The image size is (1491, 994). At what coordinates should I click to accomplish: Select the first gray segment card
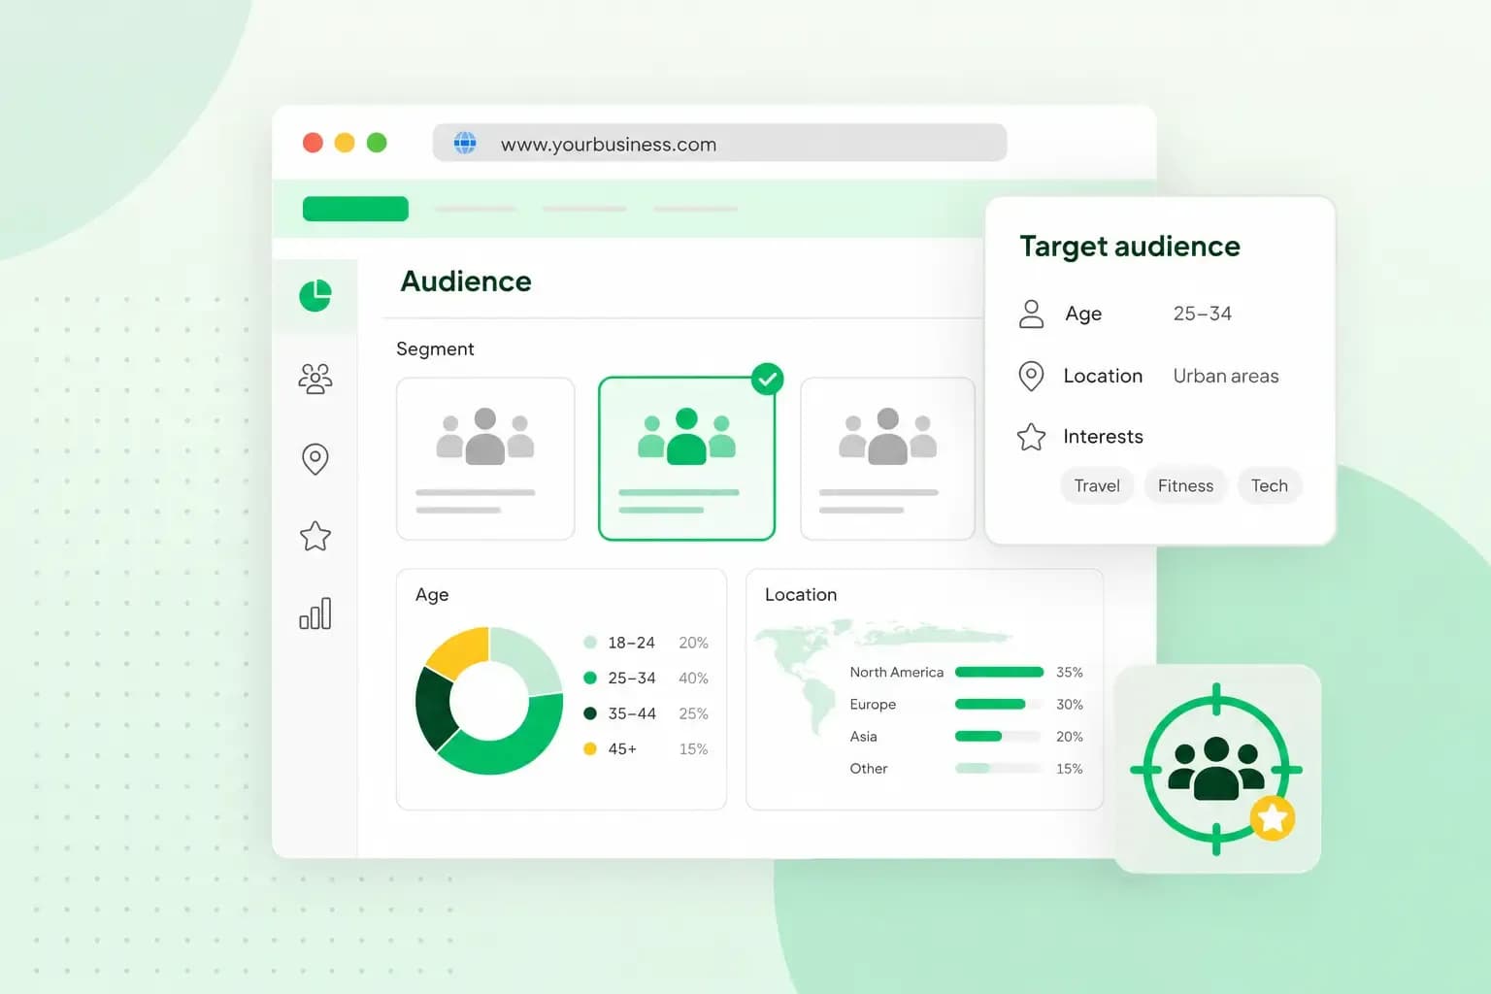click(485, 458)
